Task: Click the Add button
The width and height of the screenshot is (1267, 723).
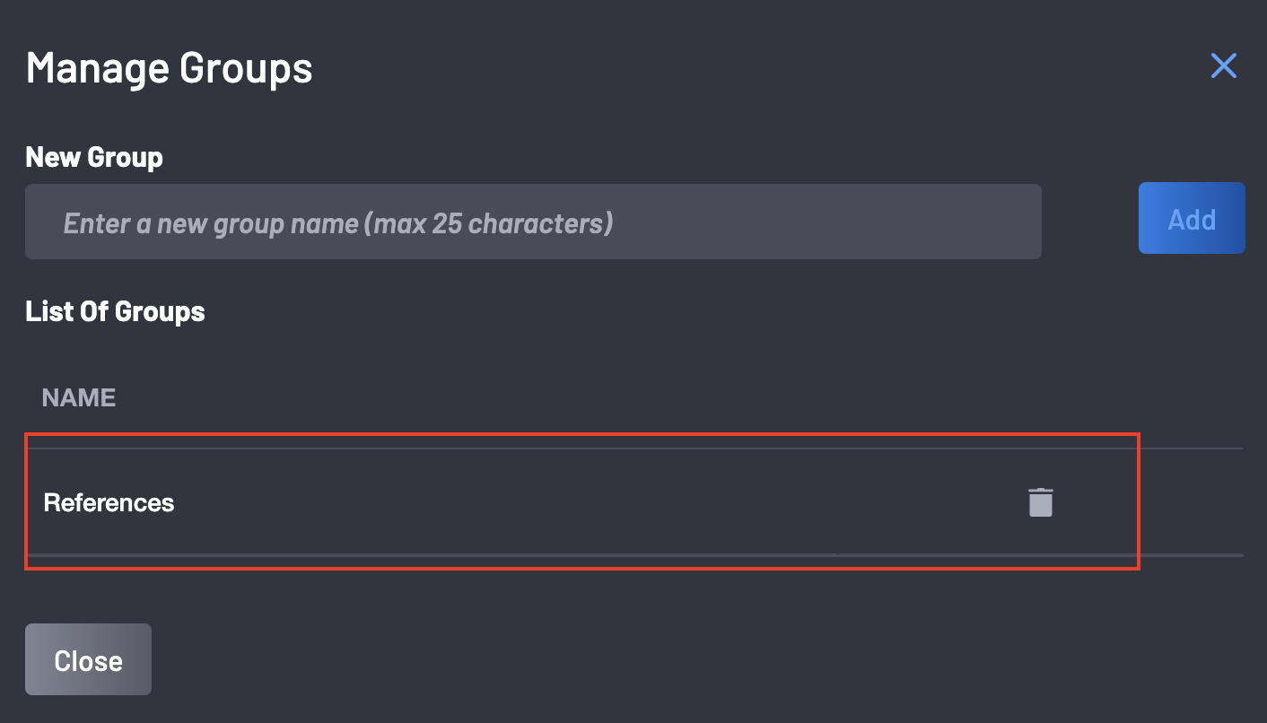Action: click(1191, 220)
